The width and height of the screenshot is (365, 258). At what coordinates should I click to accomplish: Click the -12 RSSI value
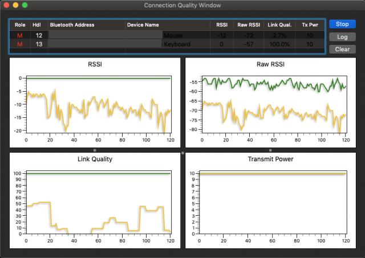pos(222,35)
